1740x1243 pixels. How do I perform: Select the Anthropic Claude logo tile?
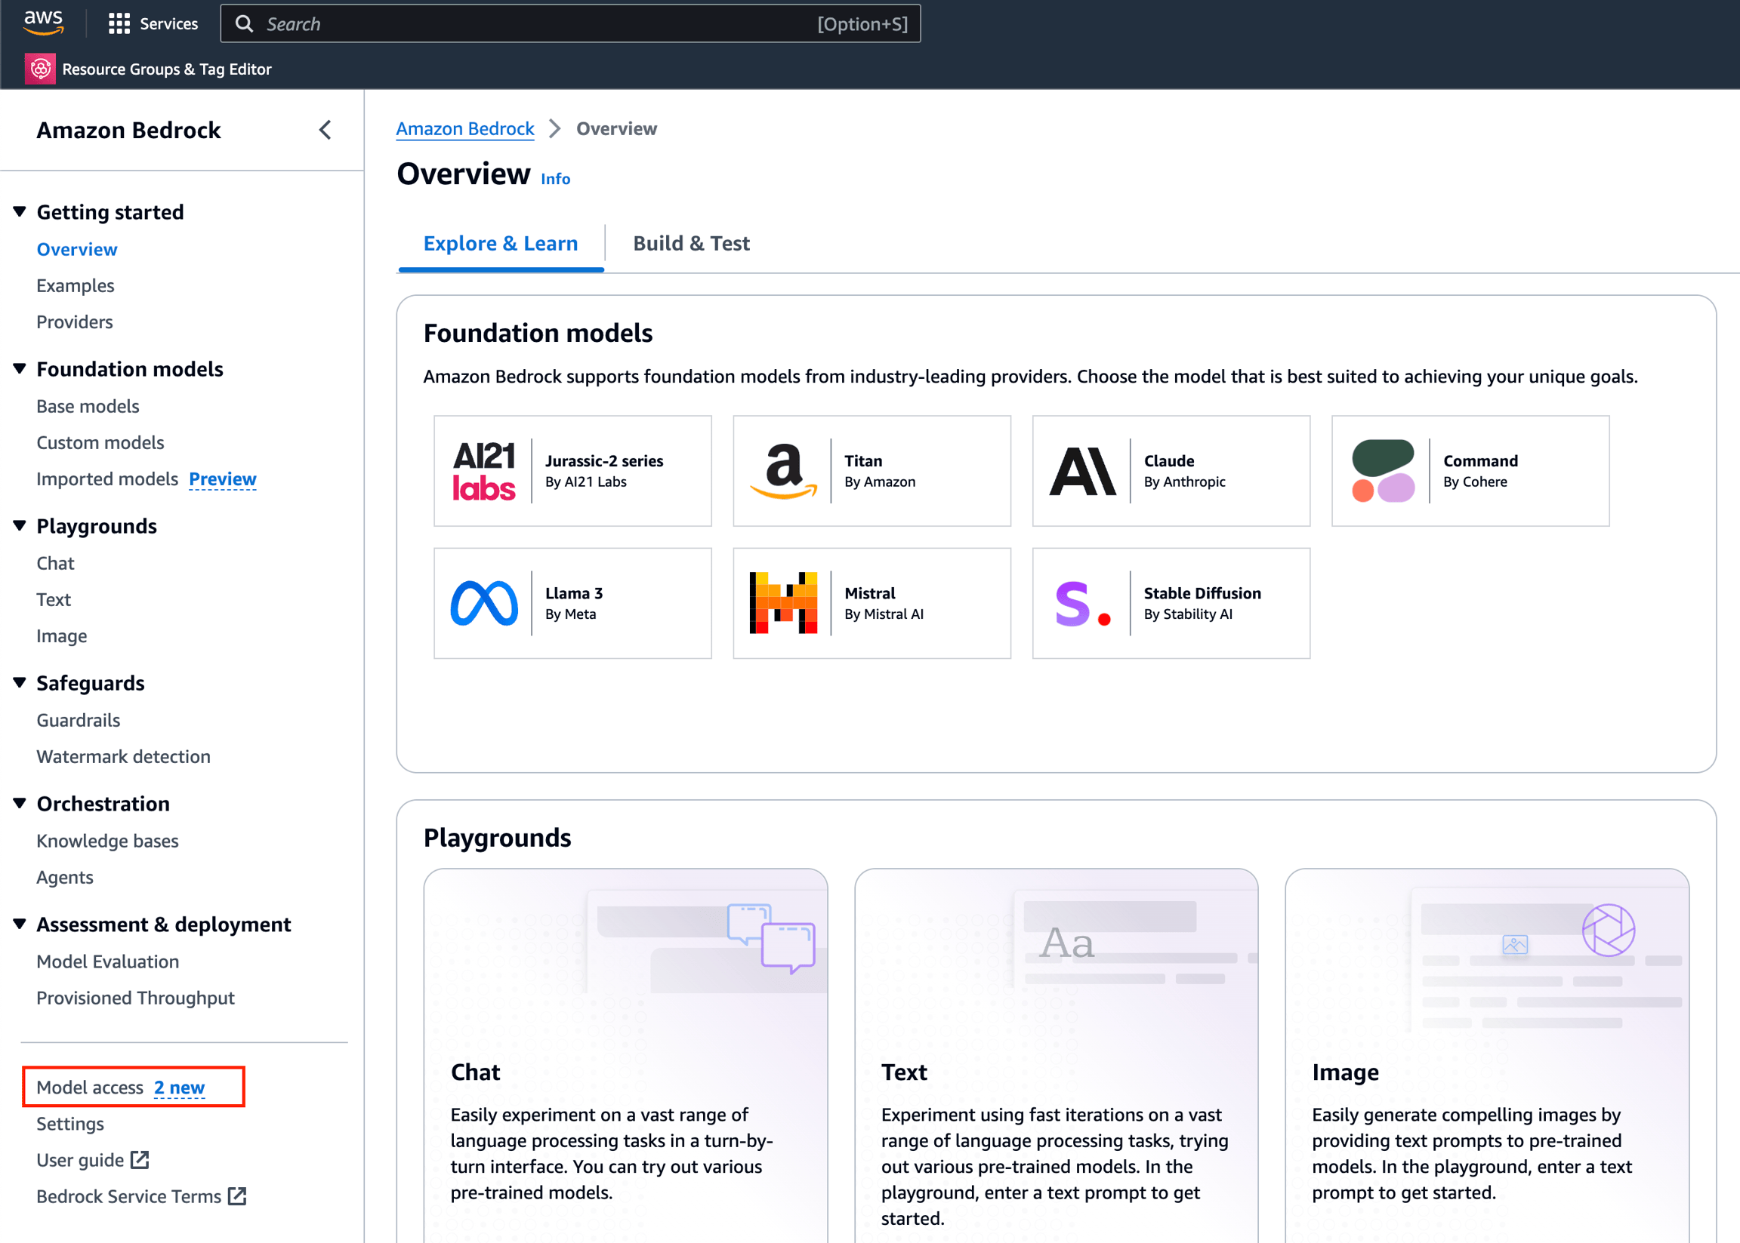[1082, 471]
